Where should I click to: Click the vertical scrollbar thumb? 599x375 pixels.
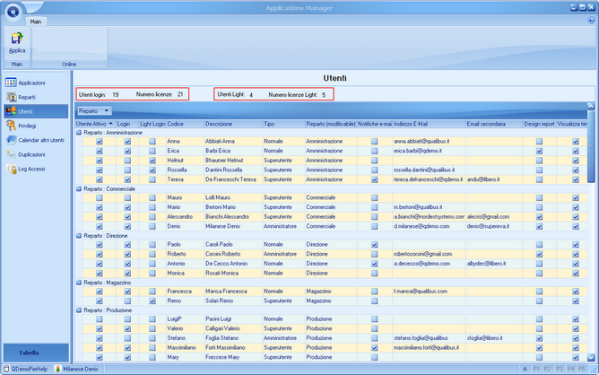(591, 147)
